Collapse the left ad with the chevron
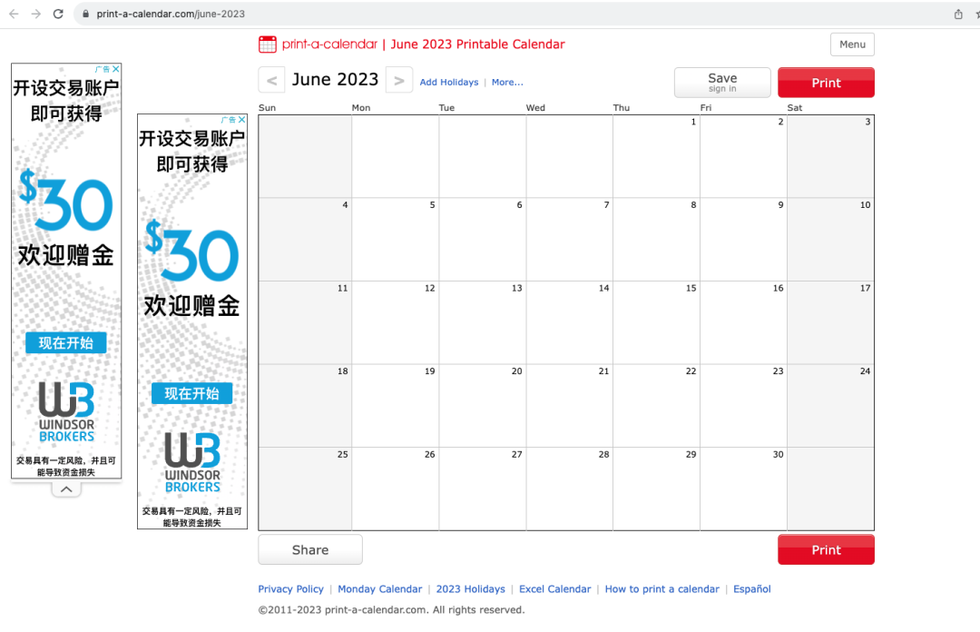The height and width of the screenshot is (632, 980). (x=66, y=489)
